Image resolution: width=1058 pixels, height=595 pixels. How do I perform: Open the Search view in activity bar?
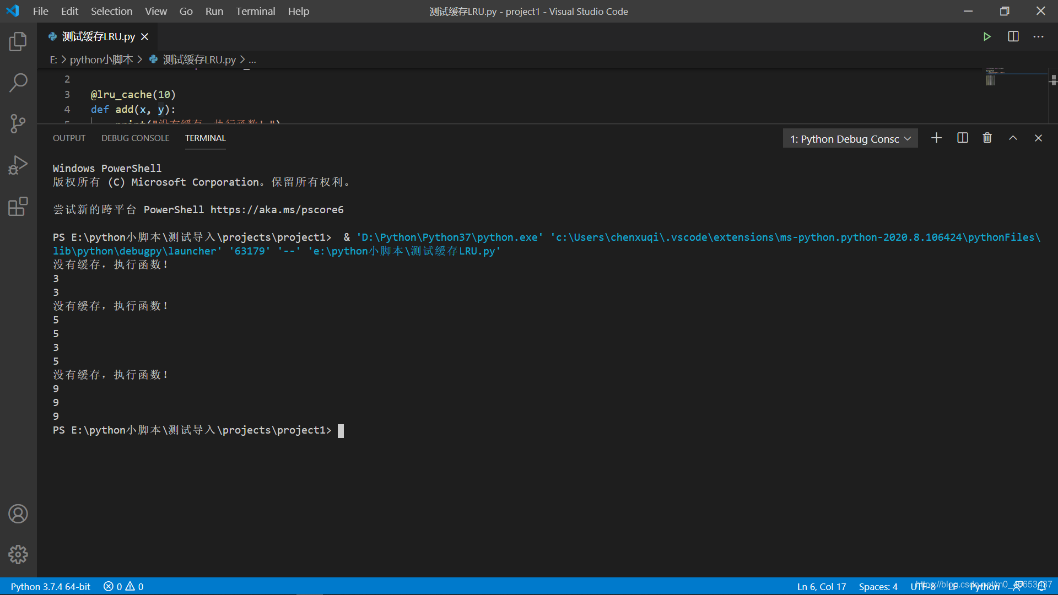pyautogui.click(x=18, y=83)
